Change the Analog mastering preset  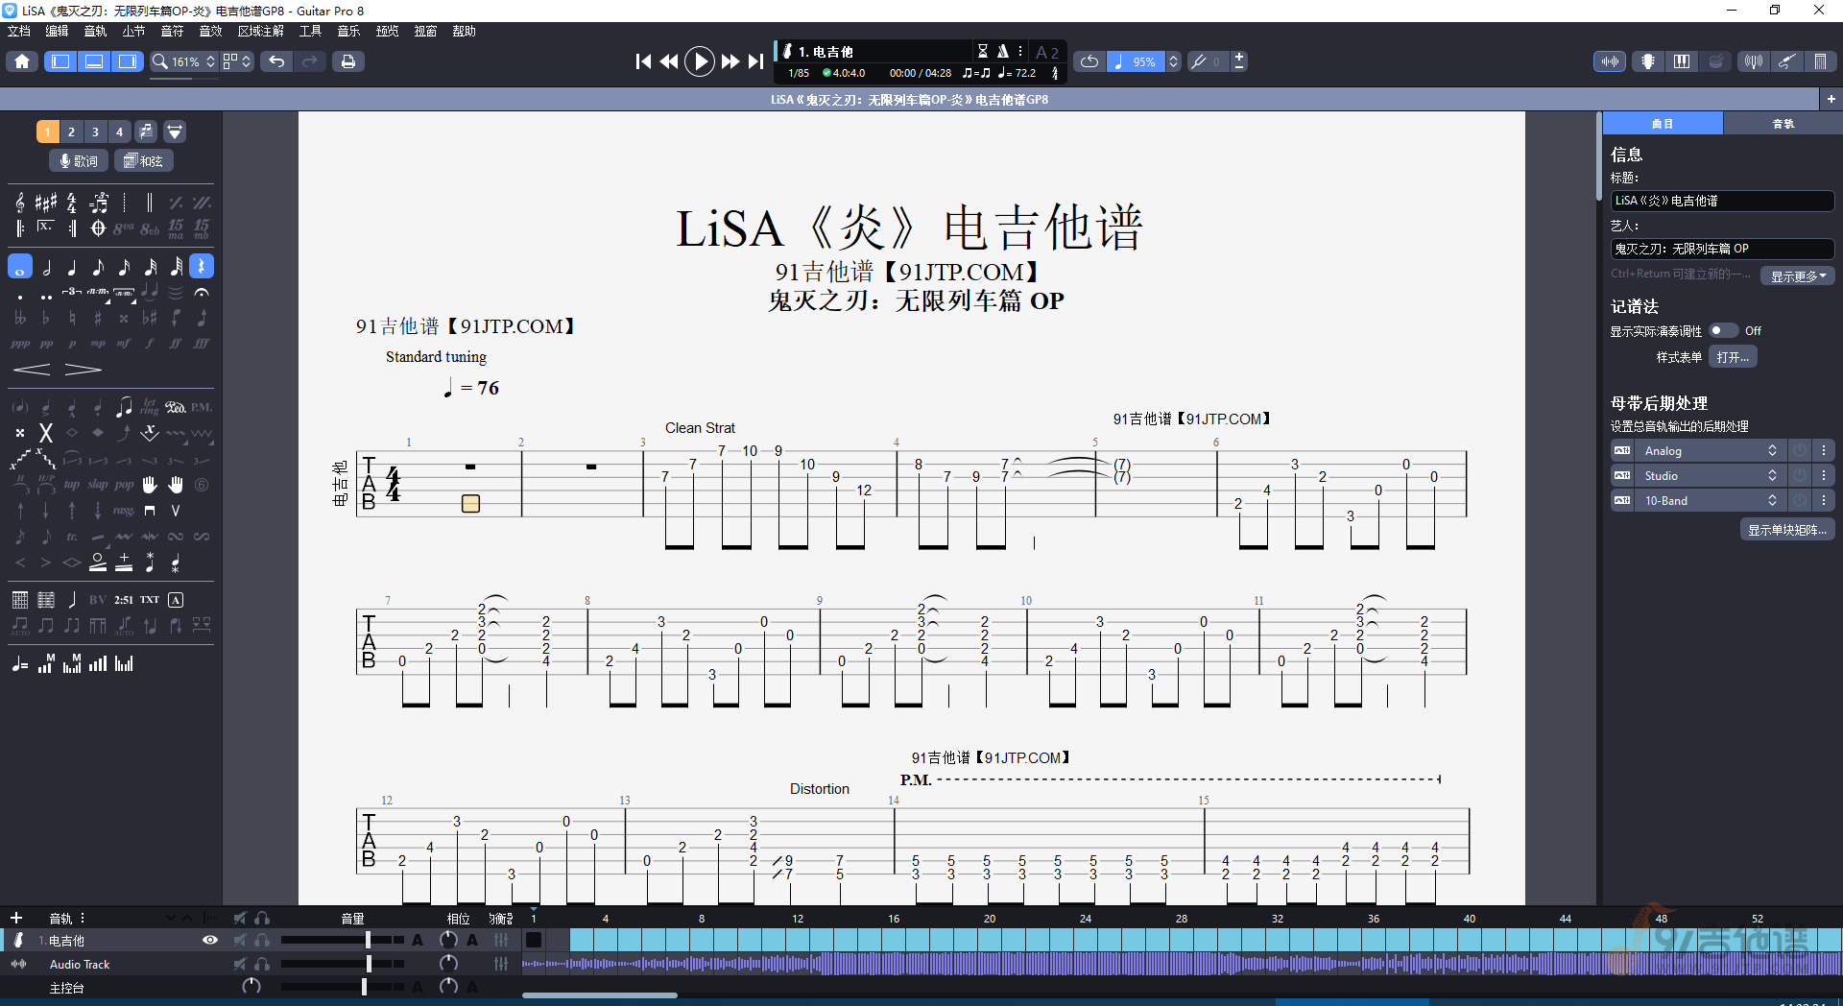coord(1710,451)
